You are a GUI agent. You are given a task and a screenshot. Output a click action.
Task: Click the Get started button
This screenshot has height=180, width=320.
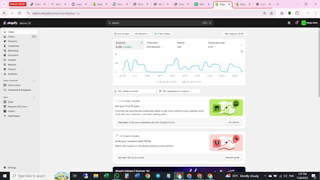pyautogui.click(x=234, y=122)
